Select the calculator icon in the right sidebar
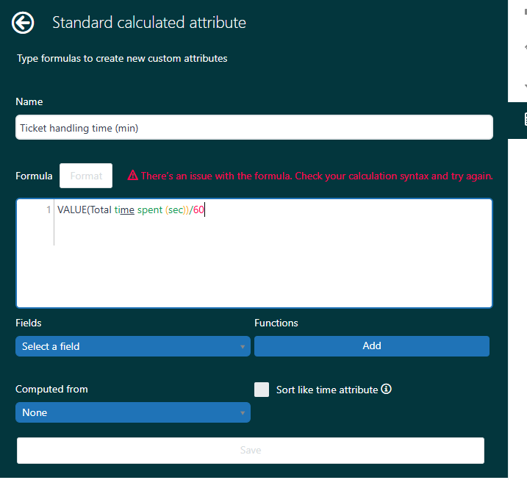 tap(524, 119)
